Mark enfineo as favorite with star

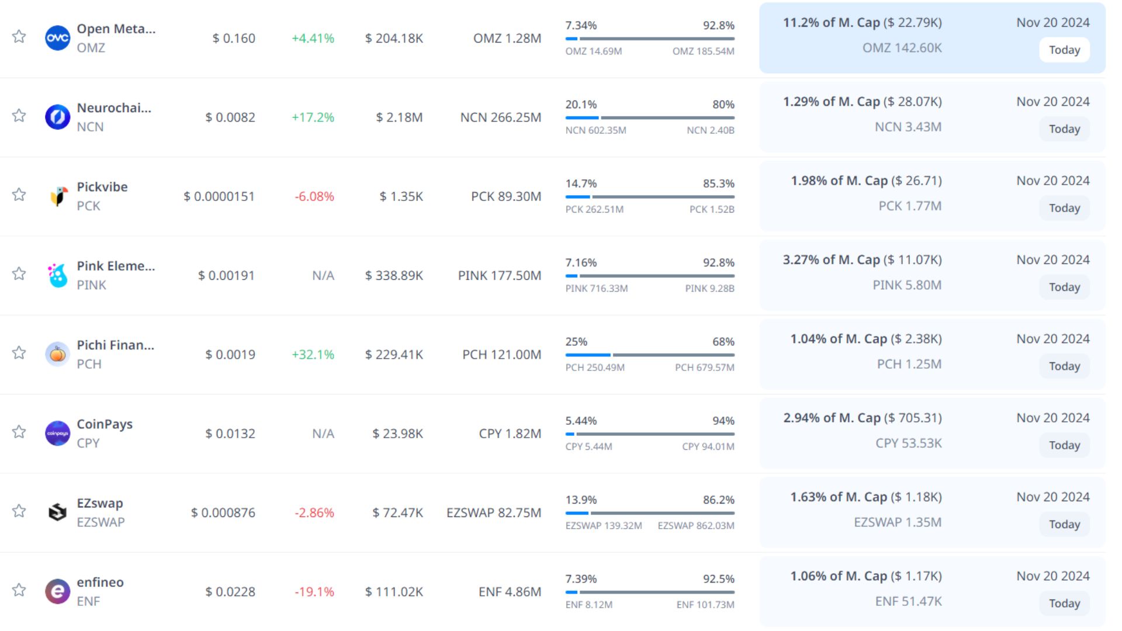pos(19,590)
